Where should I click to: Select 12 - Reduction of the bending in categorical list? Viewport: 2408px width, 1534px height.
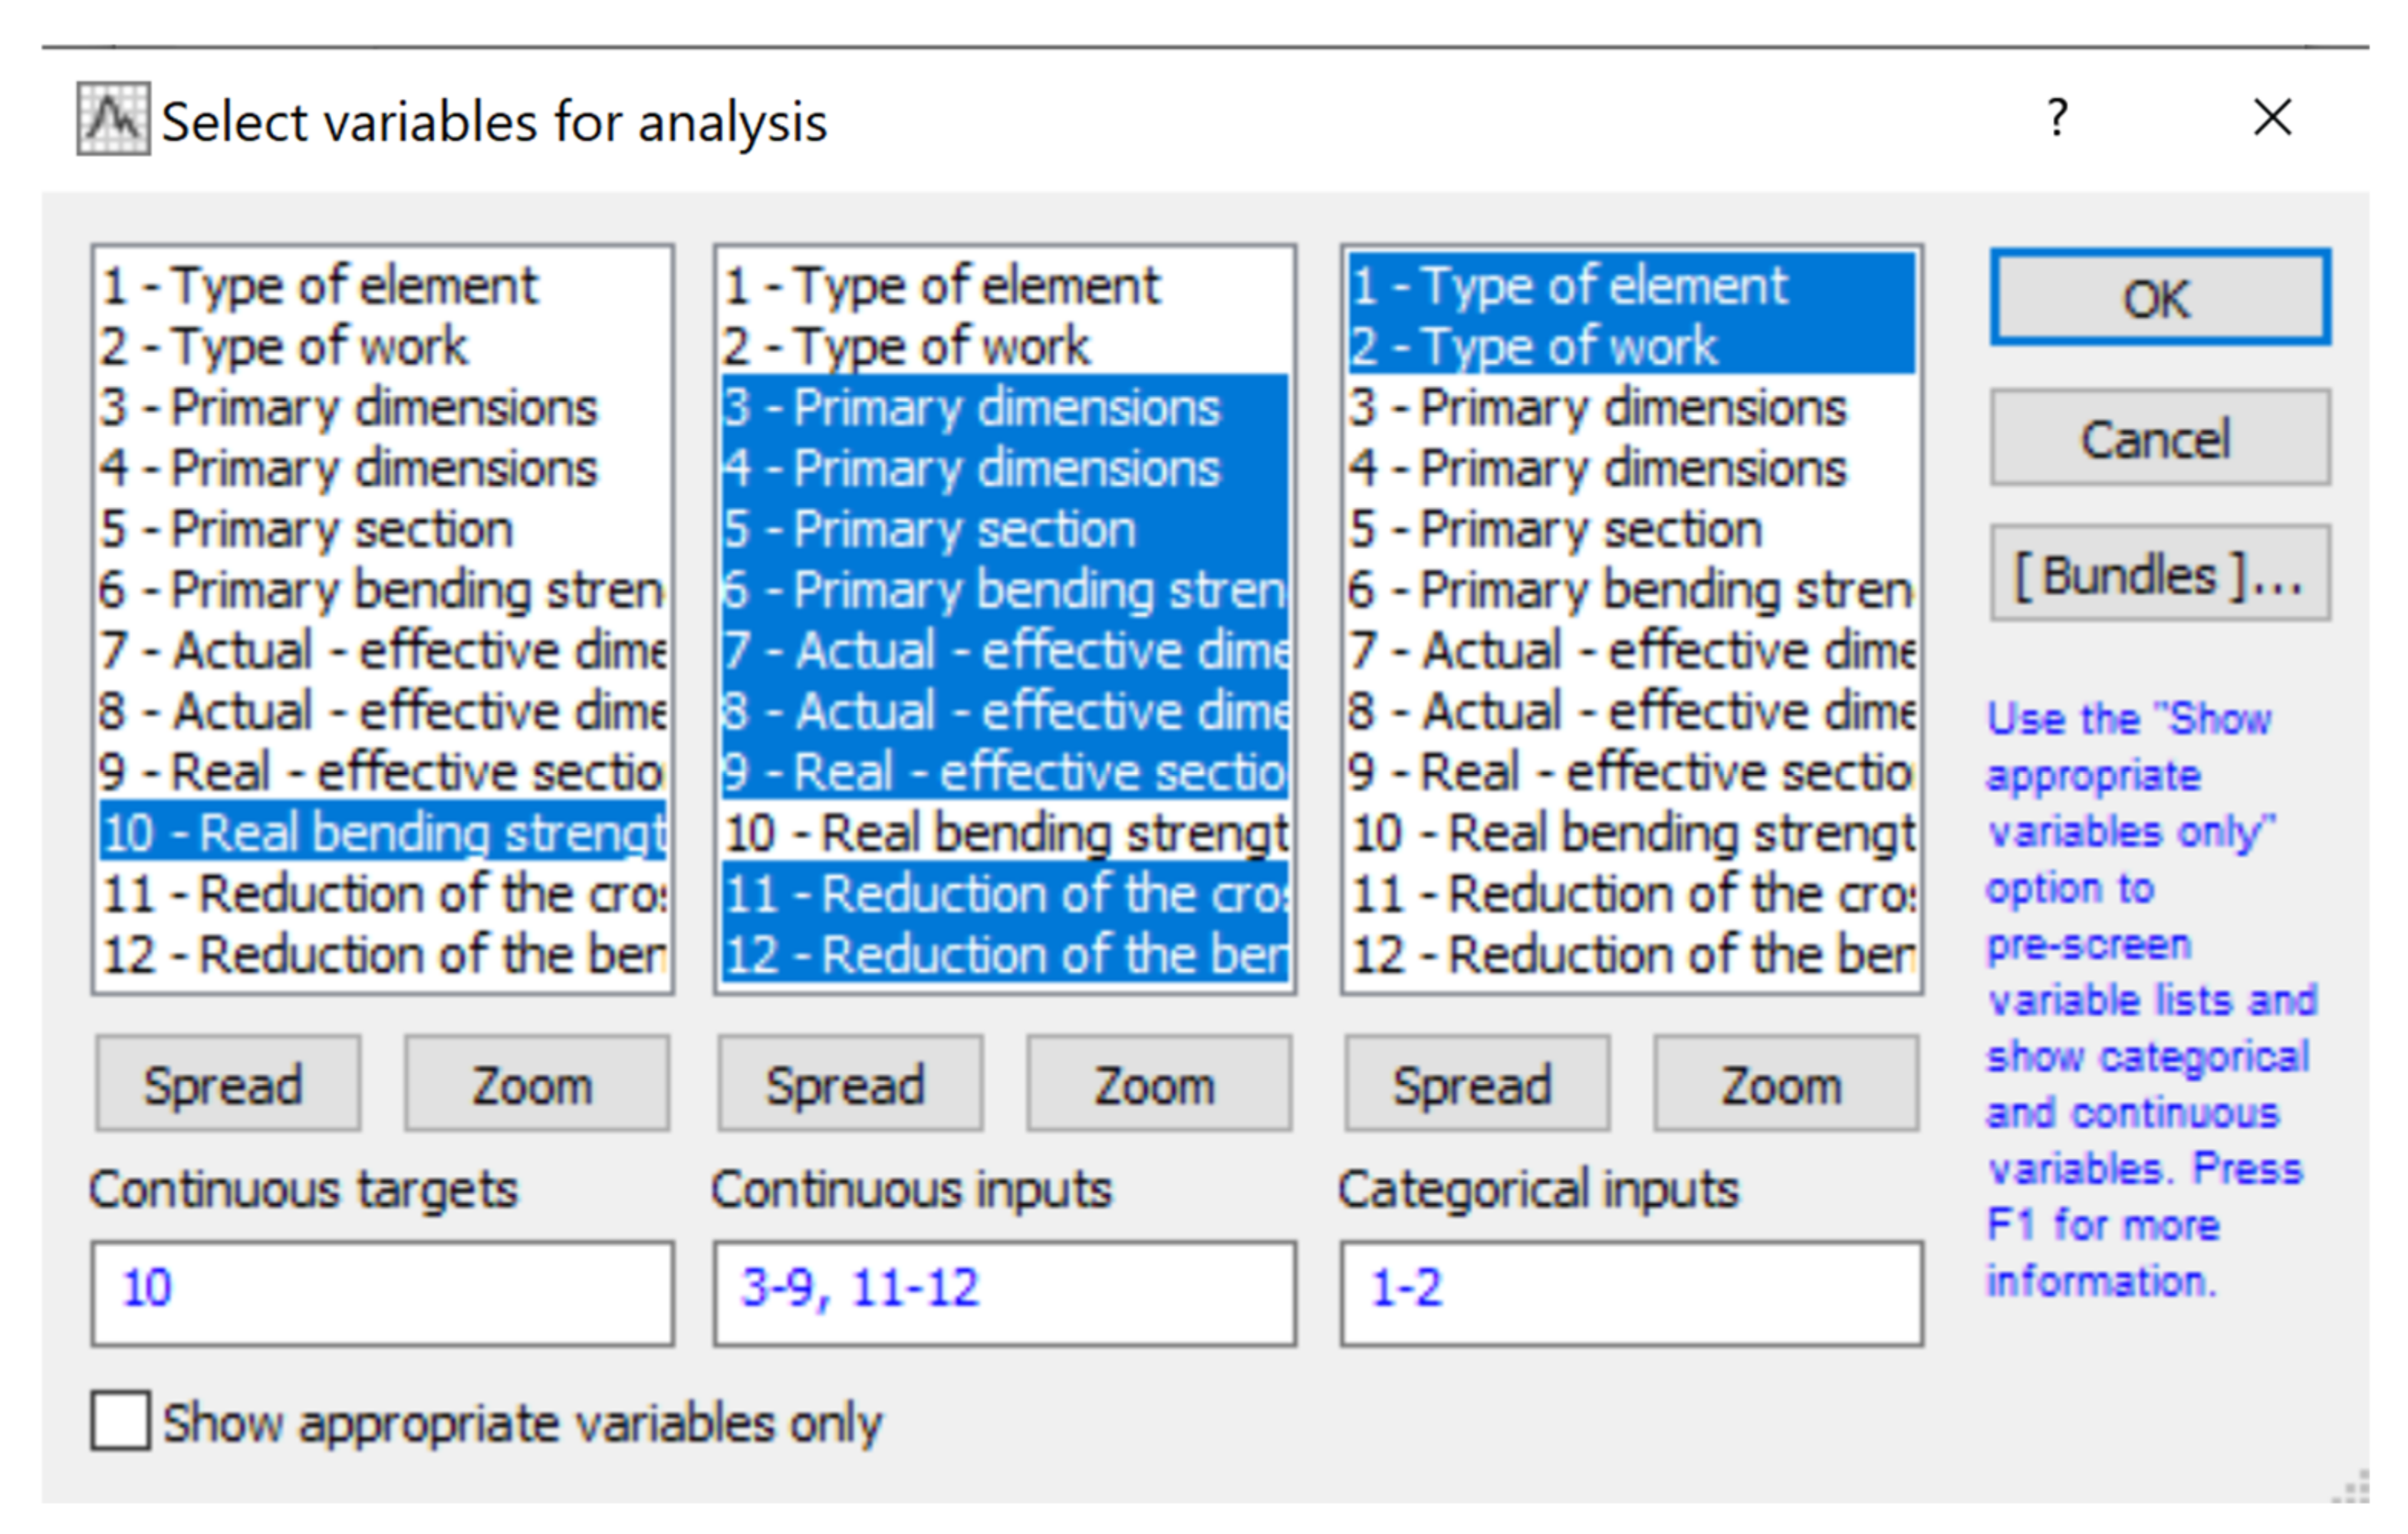pos(1630,954)
